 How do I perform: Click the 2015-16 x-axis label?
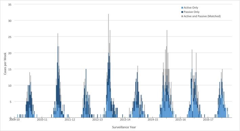click(180, 120)
